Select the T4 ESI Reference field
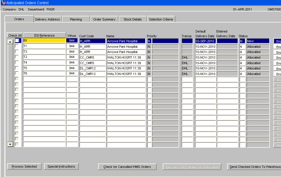 [x=44, y=62]
